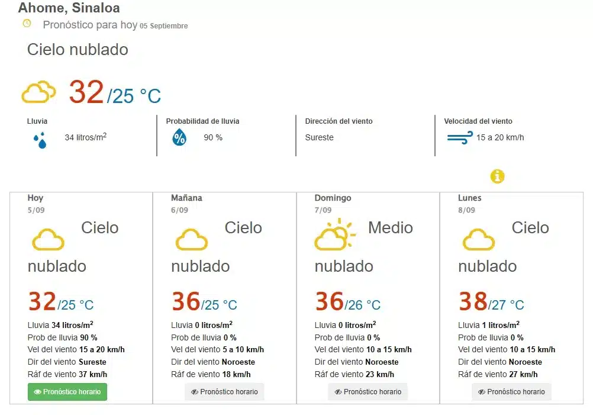Select the Hoy 5/09 day heading
Viewport: 593px width, 415px height.
pyautogui.click(x=36, y=204)
